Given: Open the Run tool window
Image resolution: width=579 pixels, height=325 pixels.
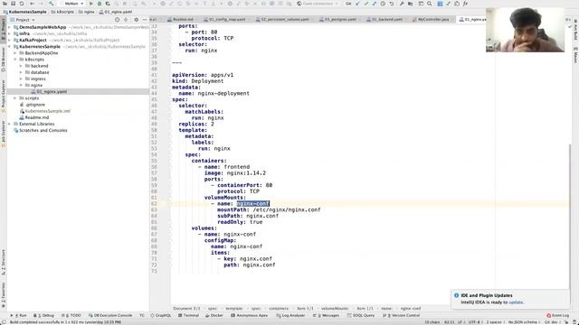Looking at the screenshot, I should coord(19,315).
